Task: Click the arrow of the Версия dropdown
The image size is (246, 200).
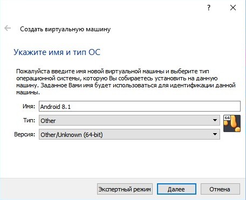Action: pos(215,134)
